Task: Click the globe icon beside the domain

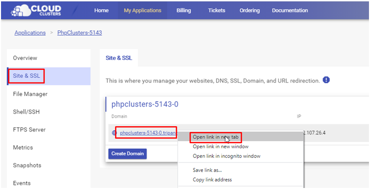Action: (x=113, y=133)
